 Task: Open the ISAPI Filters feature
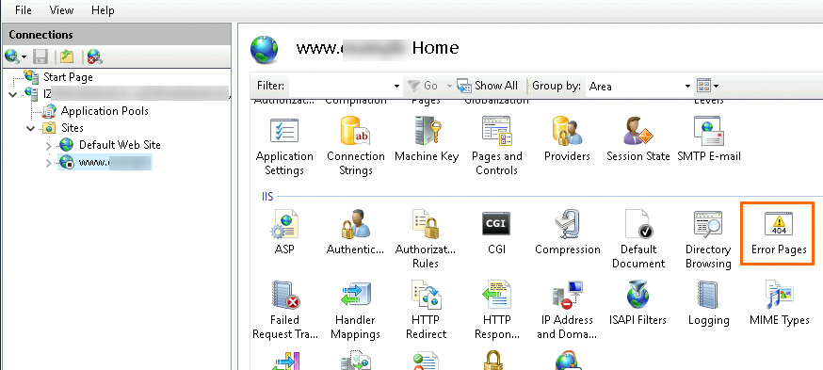637,304
